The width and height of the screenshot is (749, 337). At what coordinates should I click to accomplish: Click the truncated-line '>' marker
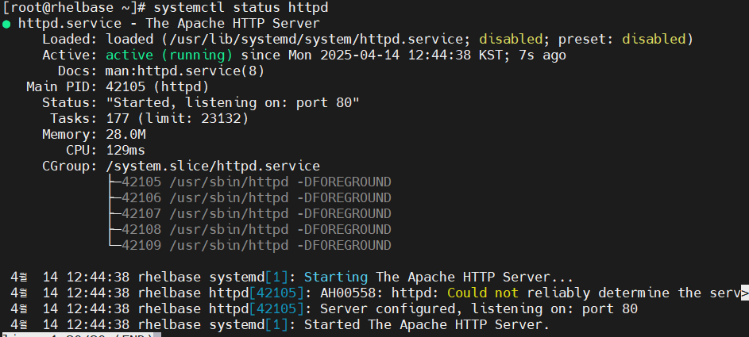(745, 293)
